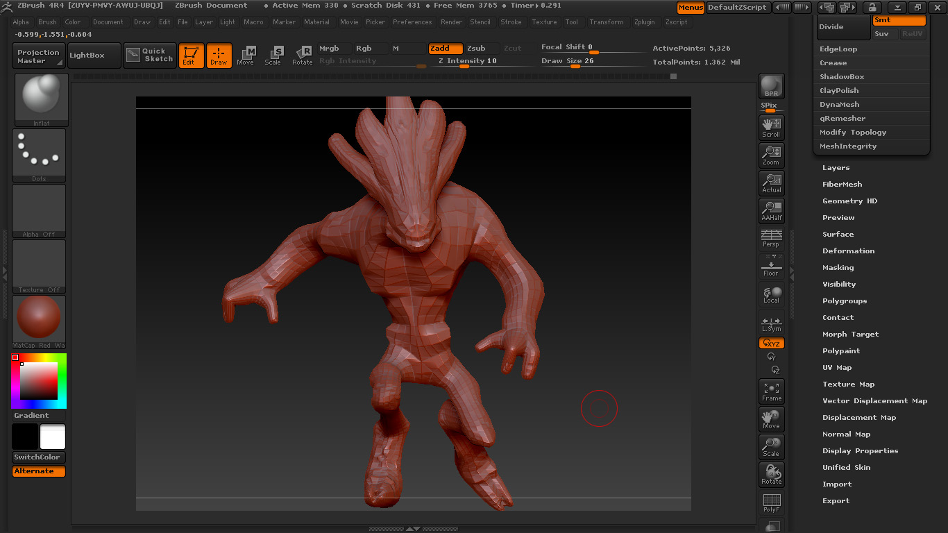The image size is (948, 533).
Task: Open the Alpha Off picker
Action: (39, 211)
